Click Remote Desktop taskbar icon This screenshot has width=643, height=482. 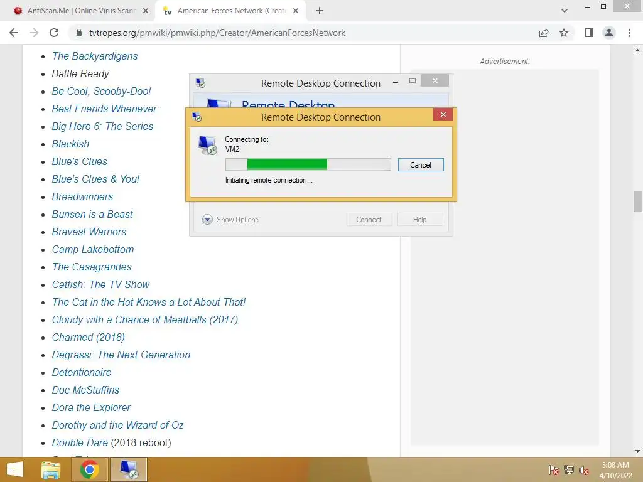(129, 469)
